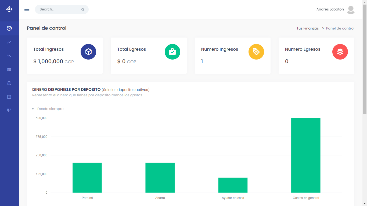Click the lightning bolt auto icon in sidebar

pyautogui.click(x=9, y=110)
